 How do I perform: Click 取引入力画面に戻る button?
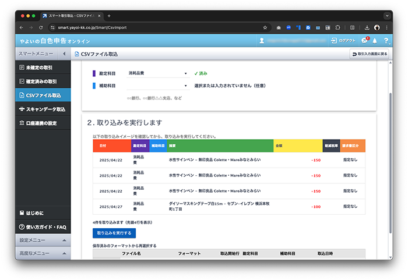pyautogui.click(x=370, y=54)
